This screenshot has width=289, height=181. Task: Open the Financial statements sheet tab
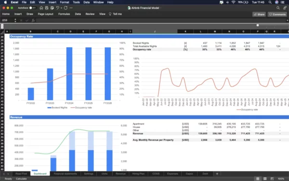pyautogui.click(x=65, y=174)
